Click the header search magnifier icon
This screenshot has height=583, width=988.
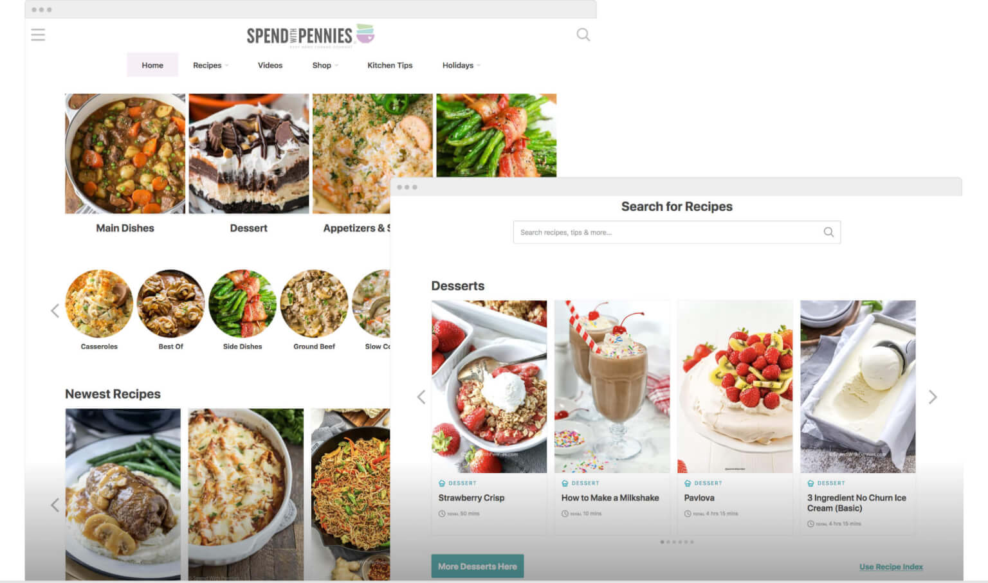pos(583,35)
